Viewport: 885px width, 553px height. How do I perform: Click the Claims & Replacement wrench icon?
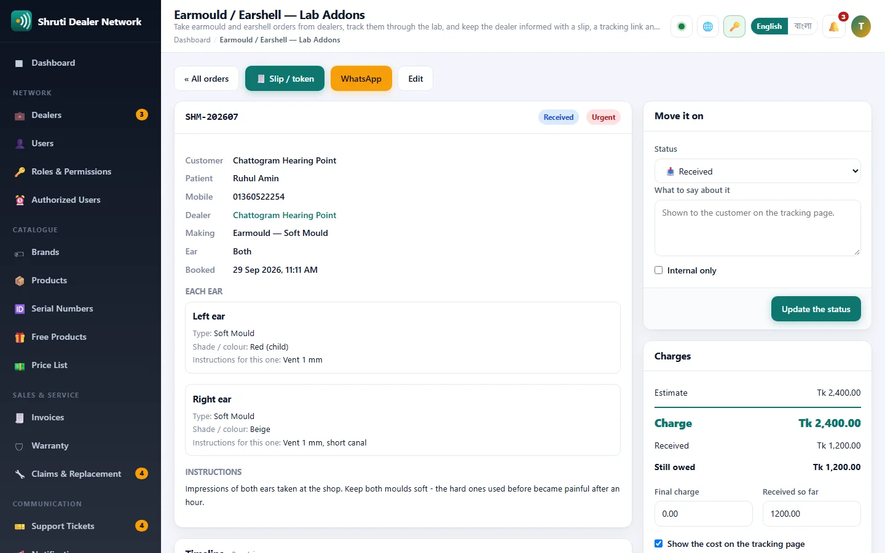point(19,474)
